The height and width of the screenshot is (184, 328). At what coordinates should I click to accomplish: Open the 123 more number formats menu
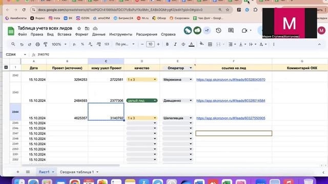tap(107, 44)
